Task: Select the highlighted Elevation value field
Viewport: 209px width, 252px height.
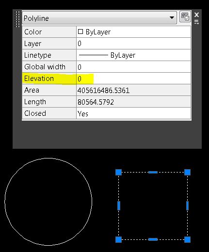Action: (x=133, y=79)
